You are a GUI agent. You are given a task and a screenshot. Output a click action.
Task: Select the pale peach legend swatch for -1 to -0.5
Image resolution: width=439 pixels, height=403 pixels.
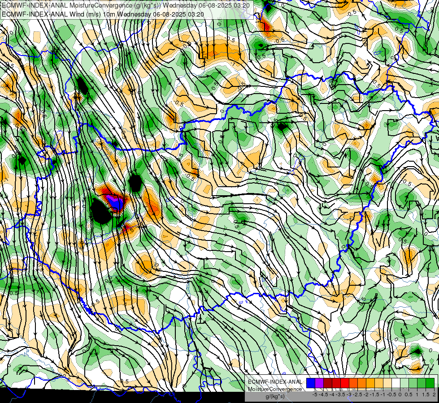387,383
